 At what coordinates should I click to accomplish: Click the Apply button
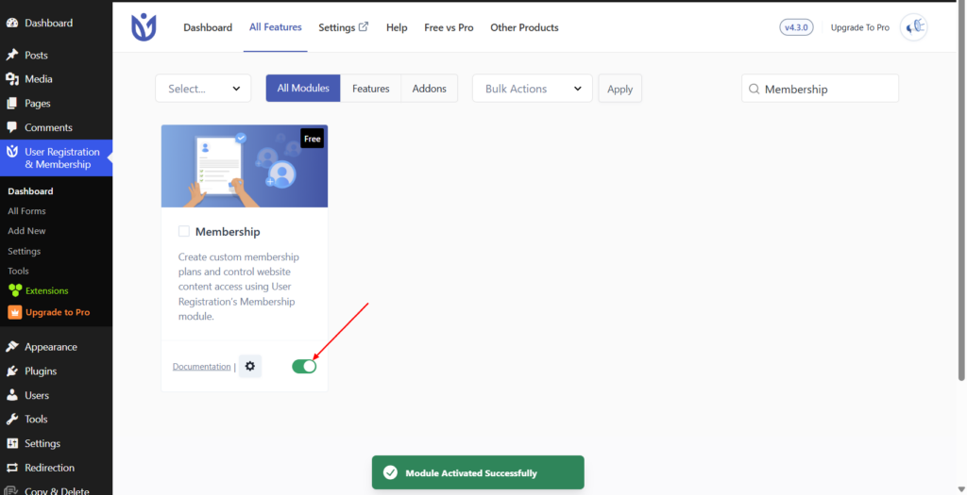pyautogui.click(x=619, y=89)
